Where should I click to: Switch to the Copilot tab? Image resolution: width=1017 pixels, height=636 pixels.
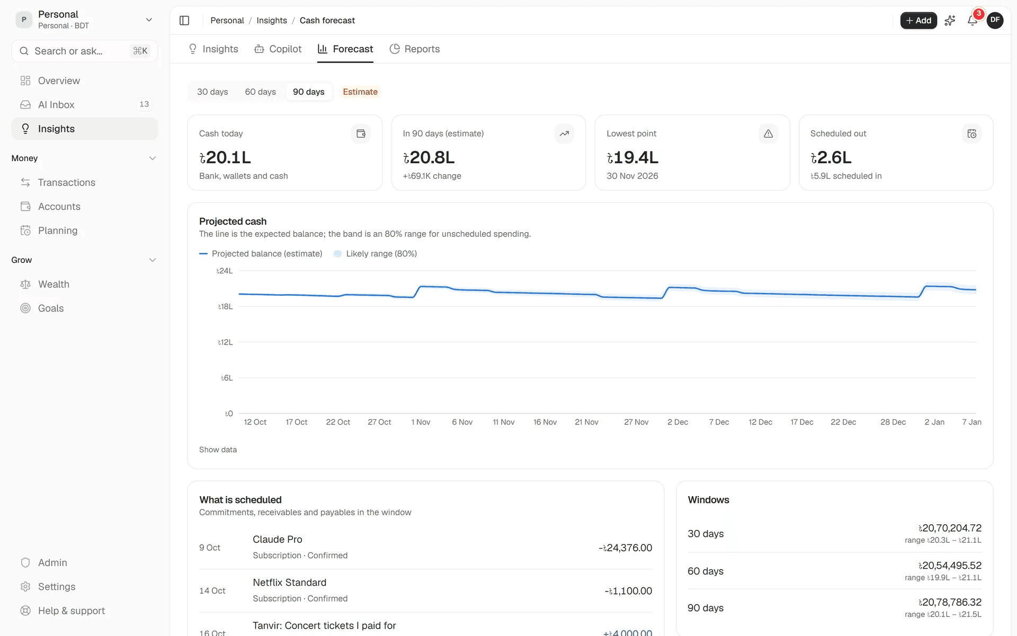click(x=278, y=49)
